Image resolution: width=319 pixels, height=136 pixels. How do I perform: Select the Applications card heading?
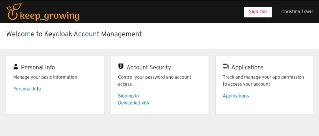[248, 67]
